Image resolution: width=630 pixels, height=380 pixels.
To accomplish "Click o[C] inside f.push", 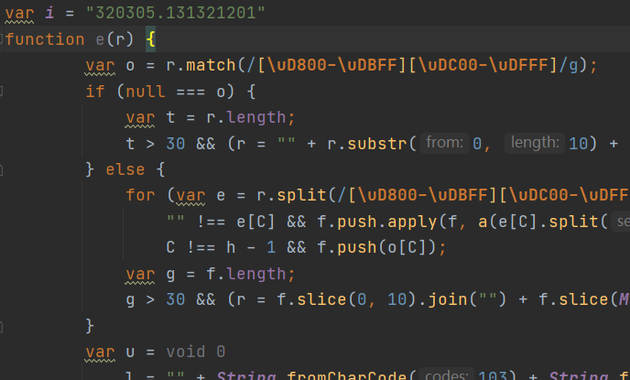I will [407, 247].
